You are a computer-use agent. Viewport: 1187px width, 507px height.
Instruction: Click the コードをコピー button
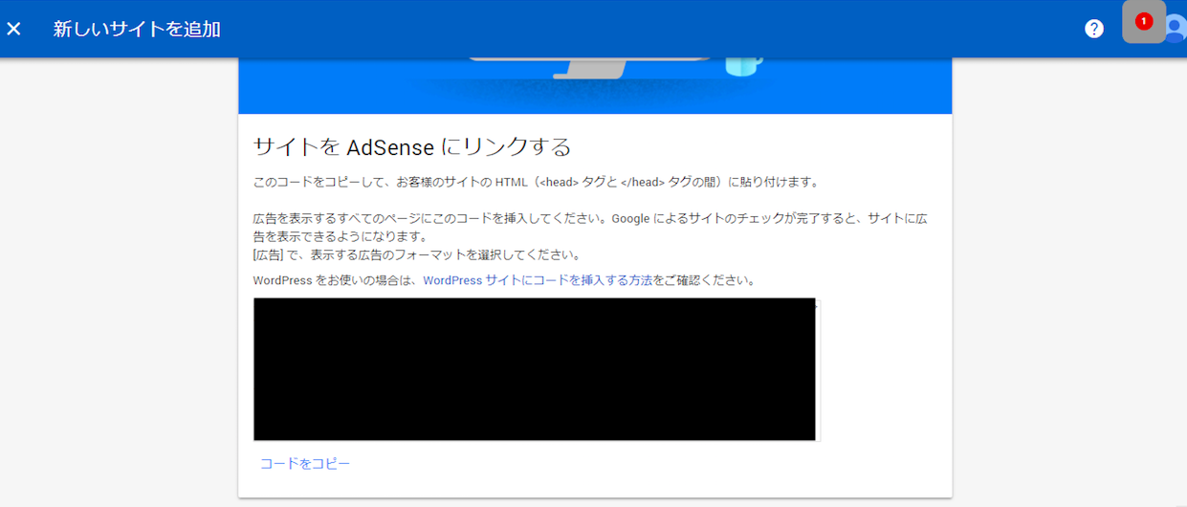(x=305, y=464)
